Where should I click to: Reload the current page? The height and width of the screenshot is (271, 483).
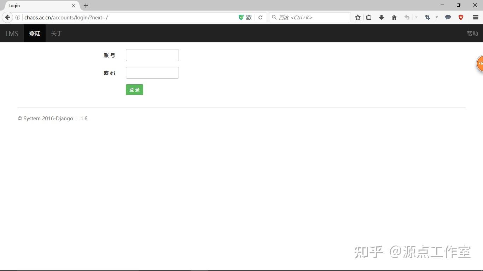coord(261,17)
